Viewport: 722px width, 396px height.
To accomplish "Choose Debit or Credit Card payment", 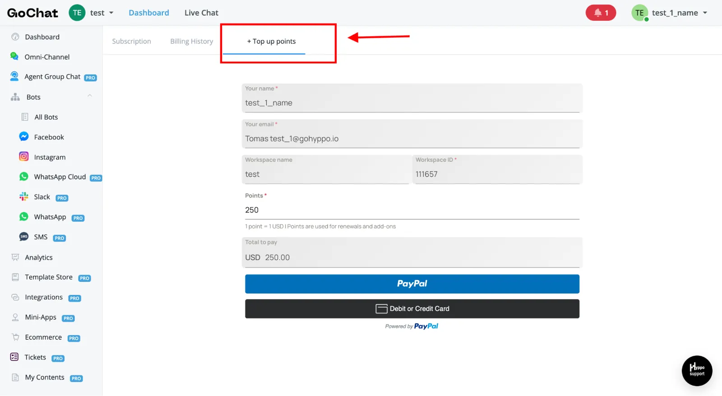I will click(412, 309).
